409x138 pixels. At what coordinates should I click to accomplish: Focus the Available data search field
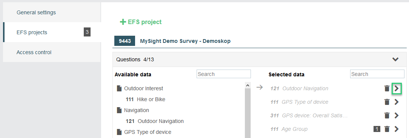223,74
